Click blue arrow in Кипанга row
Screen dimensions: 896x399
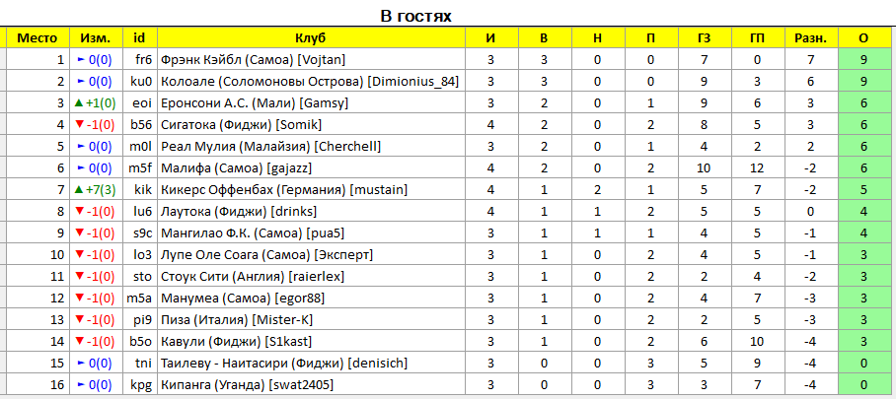click(80, 385)
